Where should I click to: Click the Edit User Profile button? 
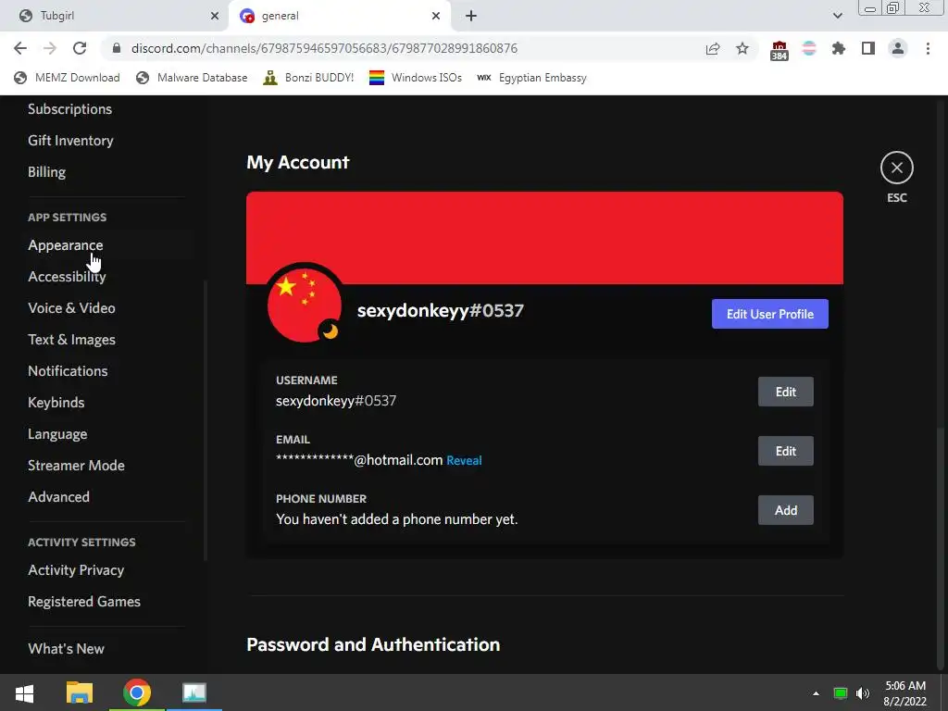[x=769, y=314]
